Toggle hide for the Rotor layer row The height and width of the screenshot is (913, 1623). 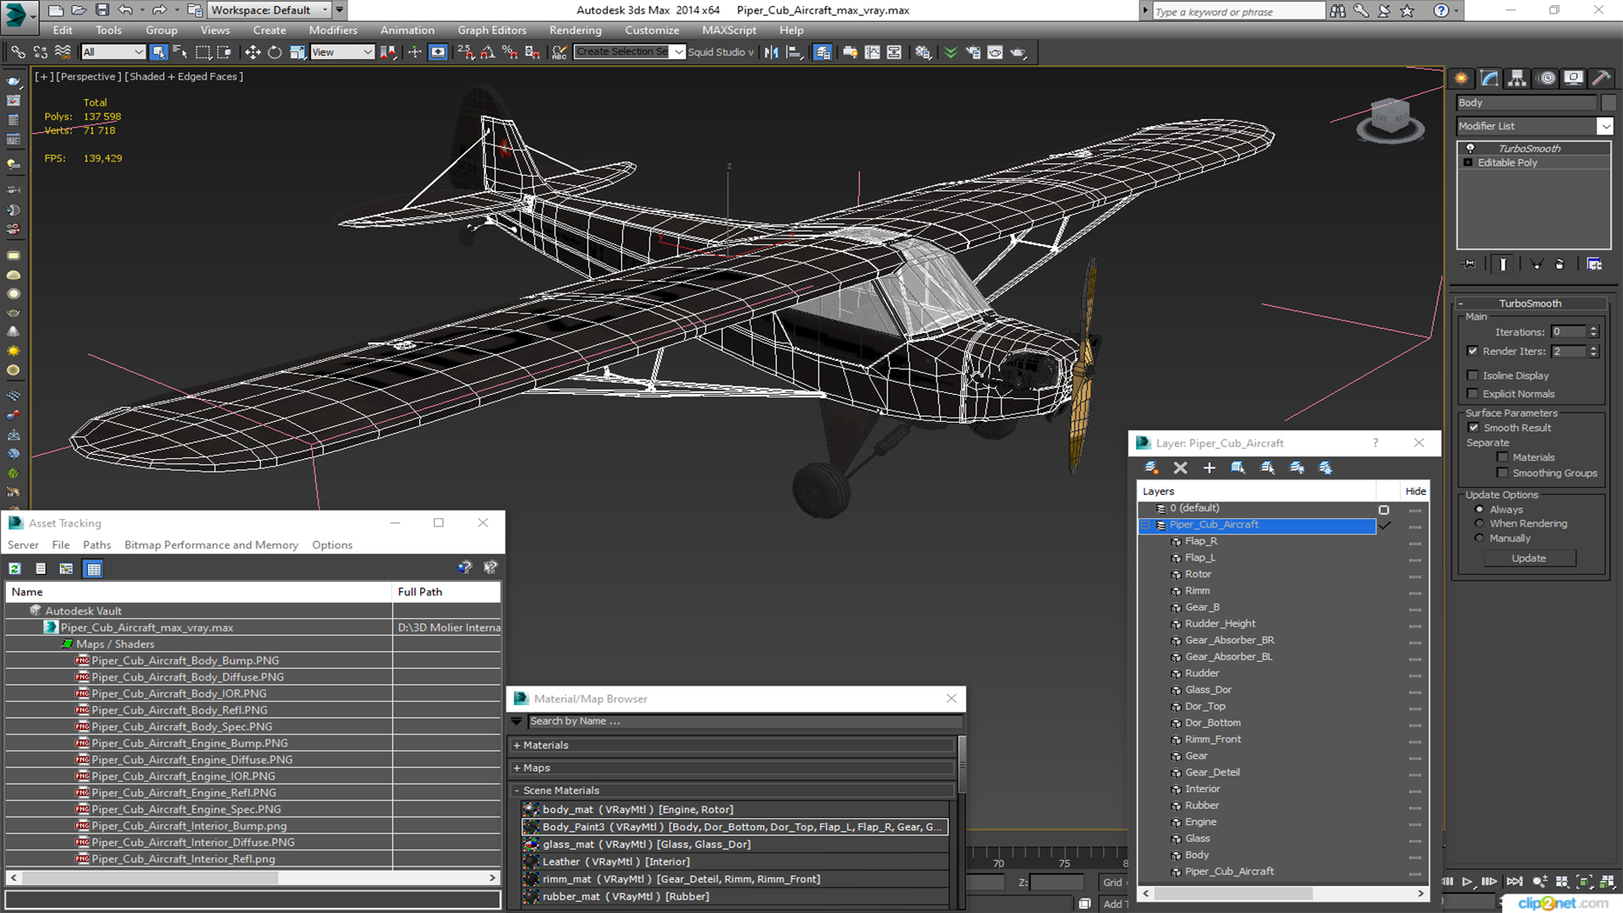[1415, 576]
